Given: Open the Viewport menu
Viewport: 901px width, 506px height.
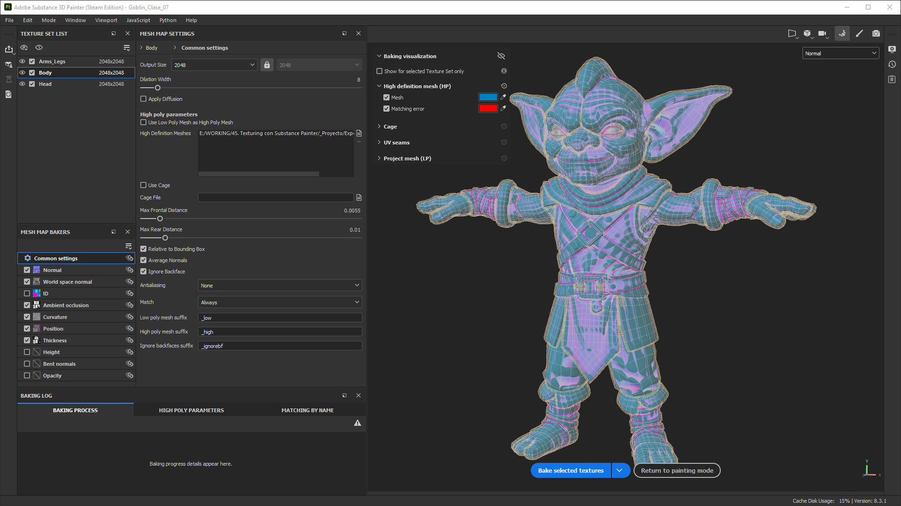Looking at the screenshot, I should (x=106, y=20).
